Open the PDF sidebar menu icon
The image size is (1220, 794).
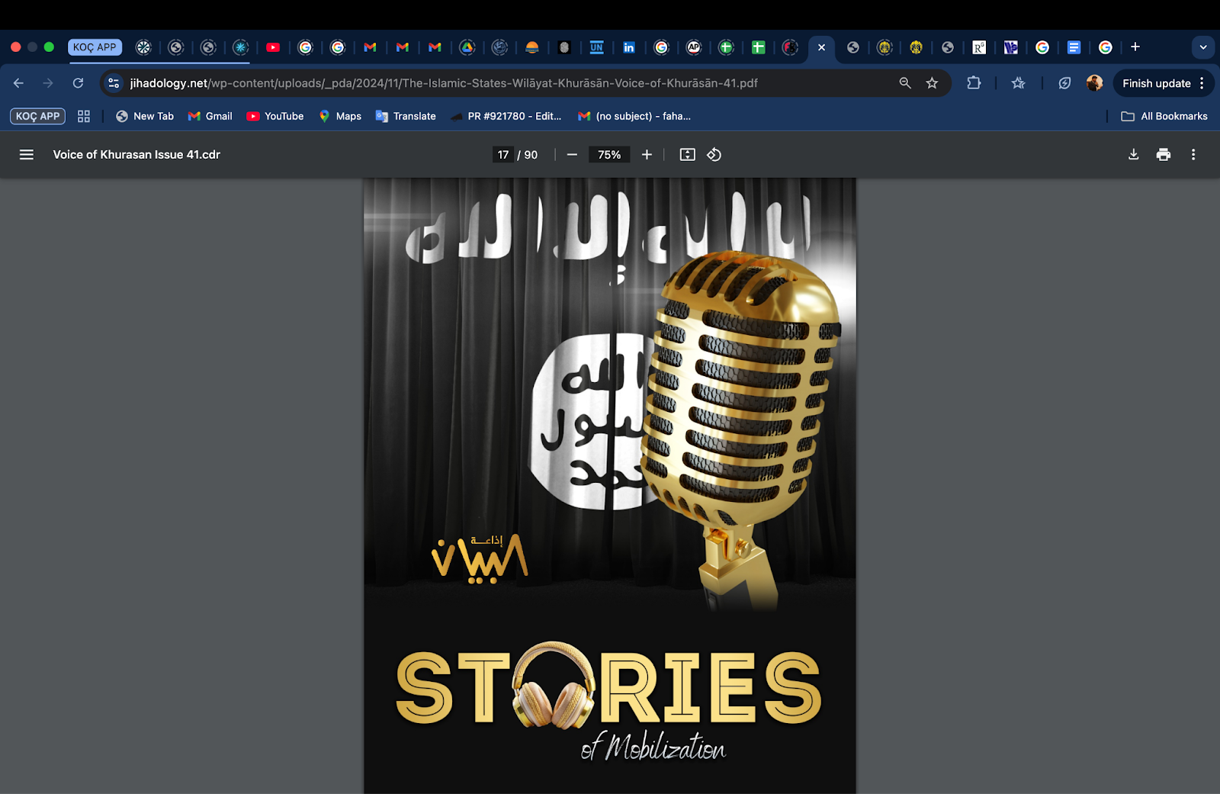[x=26, y=155]
